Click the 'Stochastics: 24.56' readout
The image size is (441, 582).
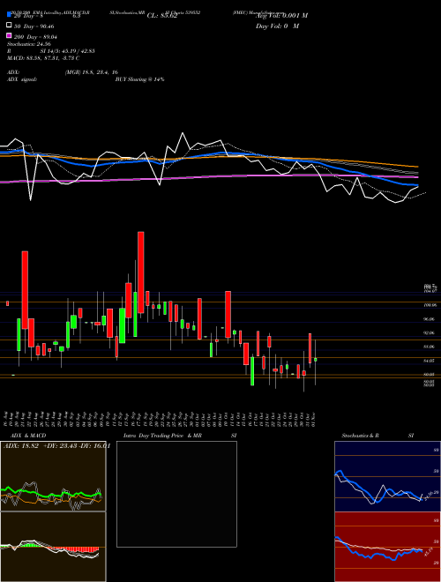pyautogui.click(x=29, y=44)
